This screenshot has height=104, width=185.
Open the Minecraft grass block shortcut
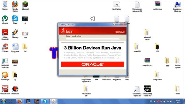[x=25, y=5]
